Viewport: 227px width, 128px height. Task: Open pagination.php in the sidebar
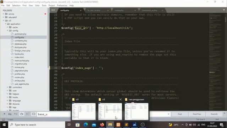(x=21, y=71)
